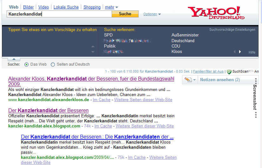Open Im Cache for alexanderkloos.de result

pos(102,100)
